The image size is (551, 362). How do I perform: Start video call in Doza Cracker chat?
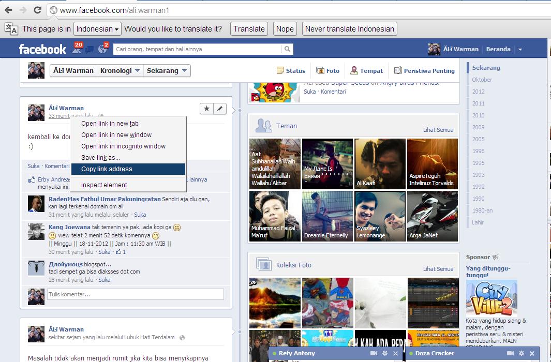pos(510,353)
